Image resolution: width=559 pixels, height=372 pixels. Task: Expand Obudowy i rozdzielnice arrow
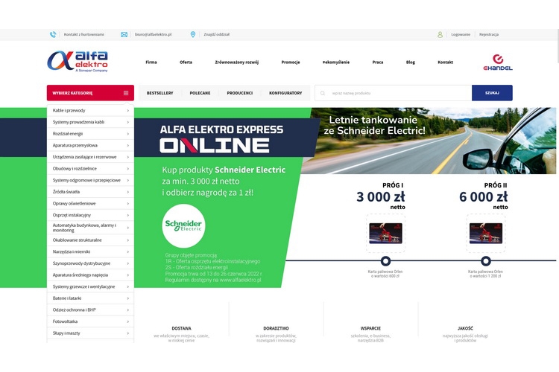coord(128,169)
